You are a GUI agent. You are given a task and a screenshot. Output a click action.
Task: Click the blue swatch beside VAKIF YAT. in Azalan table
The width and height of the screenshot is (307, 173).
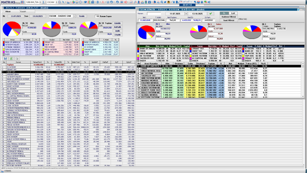click(43, 45)
